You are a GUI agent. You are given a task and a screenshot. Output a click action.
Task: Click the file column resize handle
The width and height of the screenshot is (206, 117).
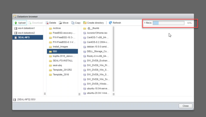point(114,94)
